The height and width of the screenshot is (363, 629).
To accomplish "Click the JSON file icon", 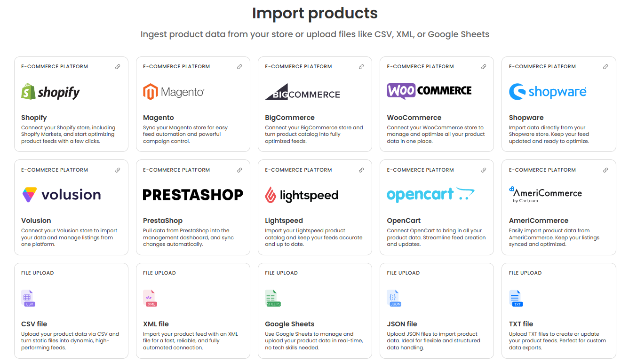I will point(393,298).
